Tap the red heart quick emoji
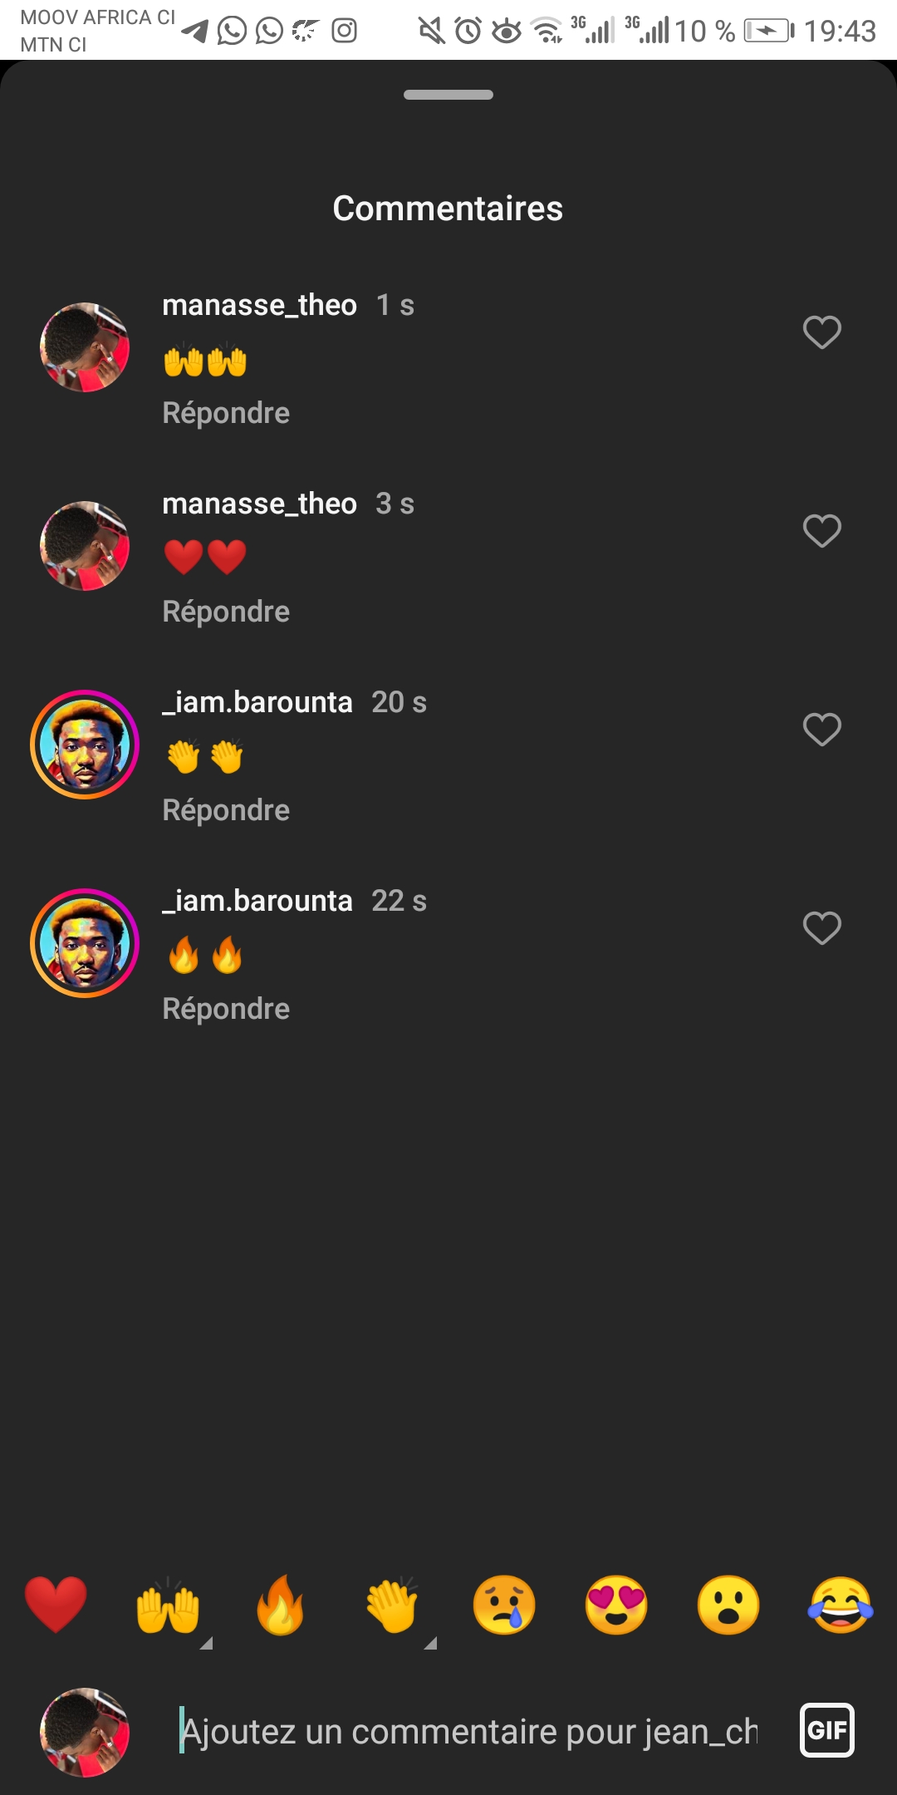The image size is (897, 1795). pyautogui.click(x=56, y=1605)
